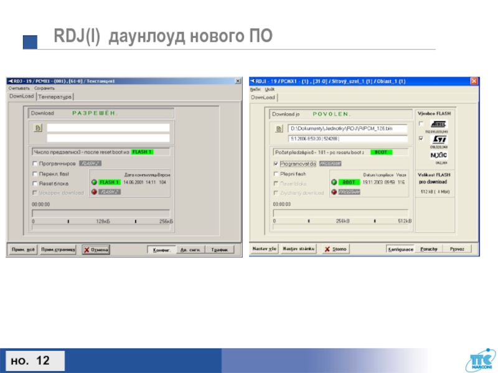Open the Konfigurace page button
Image resolution: width=498 pixels, height=373 pixels.
point(400,249)
